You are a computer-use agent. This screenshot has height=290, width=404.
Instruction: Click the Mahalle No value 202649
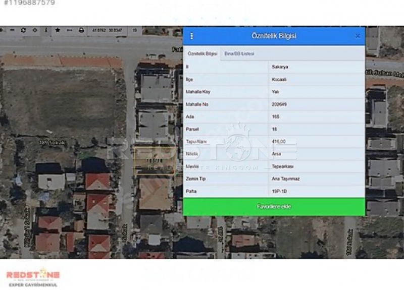point(279,104)
